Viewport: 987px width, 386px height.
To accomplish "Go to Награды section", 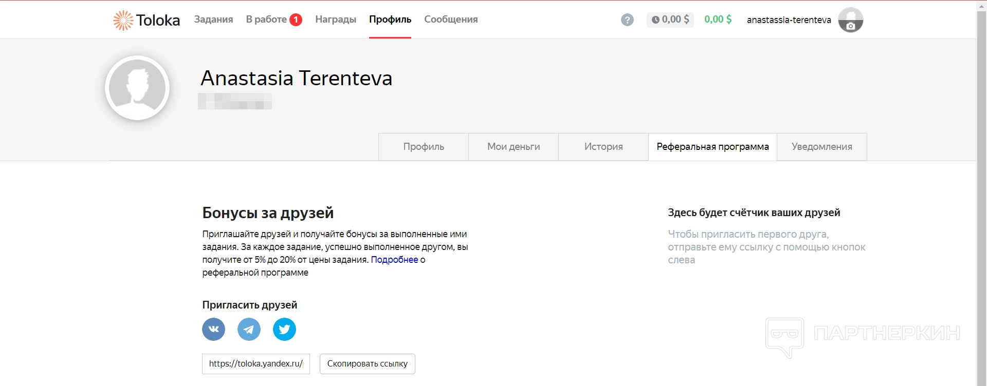I will point(335,20).
